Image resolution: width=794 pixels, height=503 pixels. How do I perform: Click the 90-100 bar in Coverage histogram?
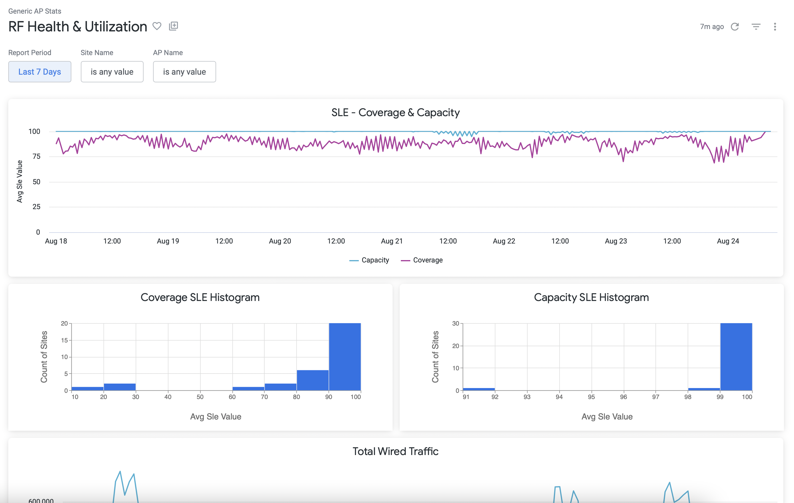pos(345,357)
